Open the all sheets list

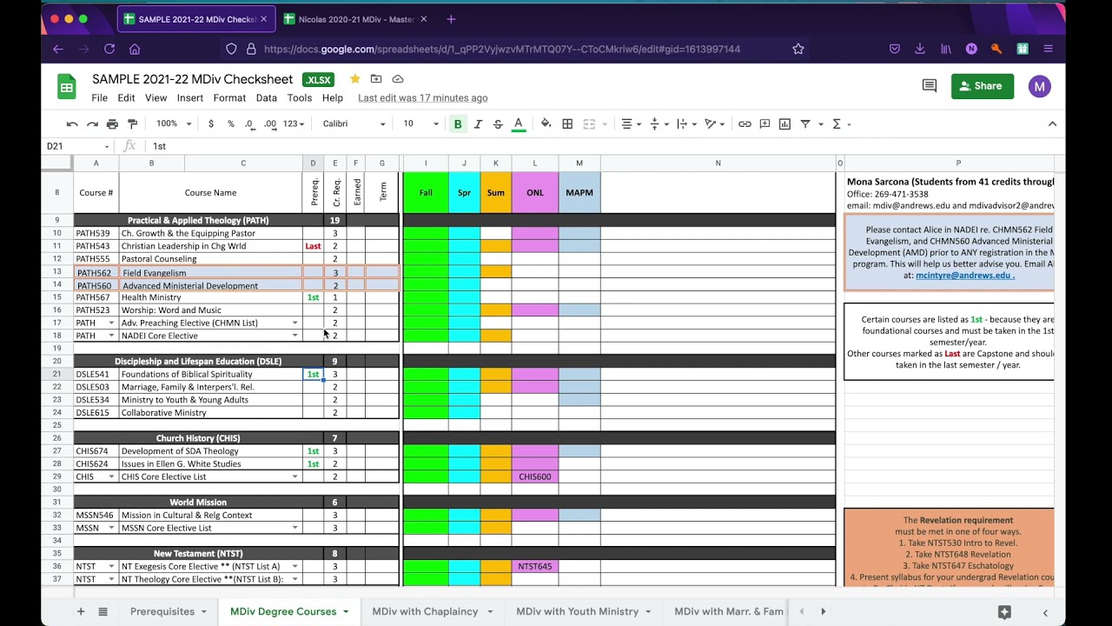pyautogui.click(x=103, y=611)
